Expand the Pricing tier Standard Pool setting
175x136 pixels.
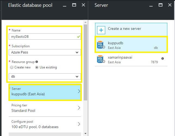pos(45,108)
